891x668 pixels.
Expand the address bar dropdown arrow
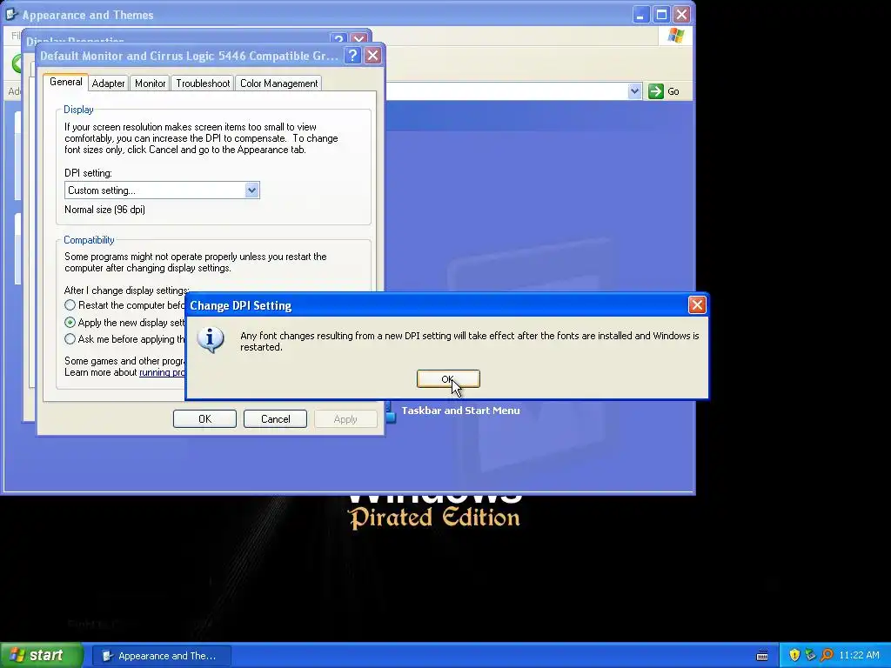click(x=634, y=90)
